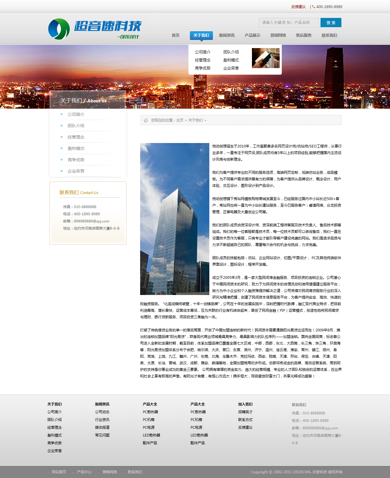This screenshot has width=390, height=478.
Task: Open 产品展示 in the top navigation
Action: (x=252, y=35)
